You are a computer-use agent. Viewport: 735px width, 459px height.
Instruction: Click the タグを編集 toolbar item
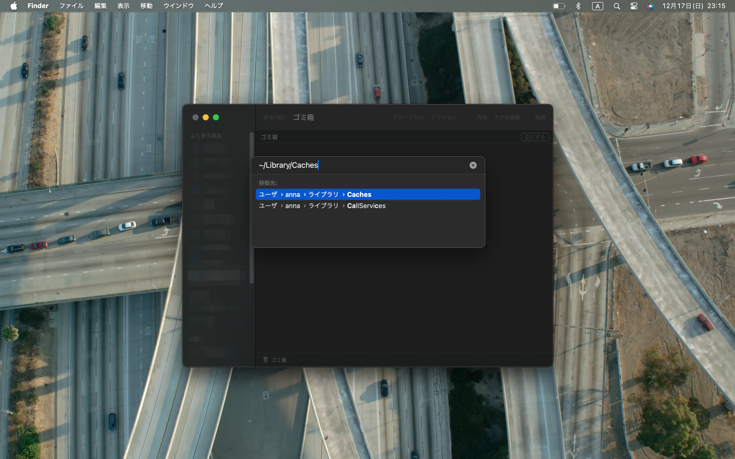coord(507,117)
